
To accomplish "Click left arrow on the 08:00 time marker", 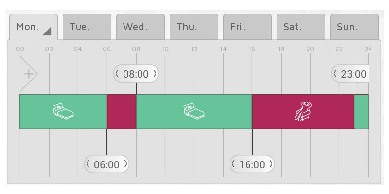I will click(x=117, y=74).
